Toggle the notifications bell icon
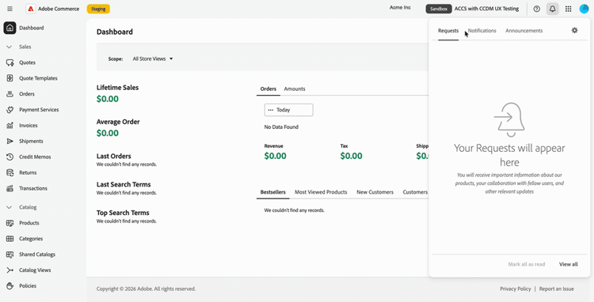The height and width of the screenshot is (302, 594). pos(552,9)
